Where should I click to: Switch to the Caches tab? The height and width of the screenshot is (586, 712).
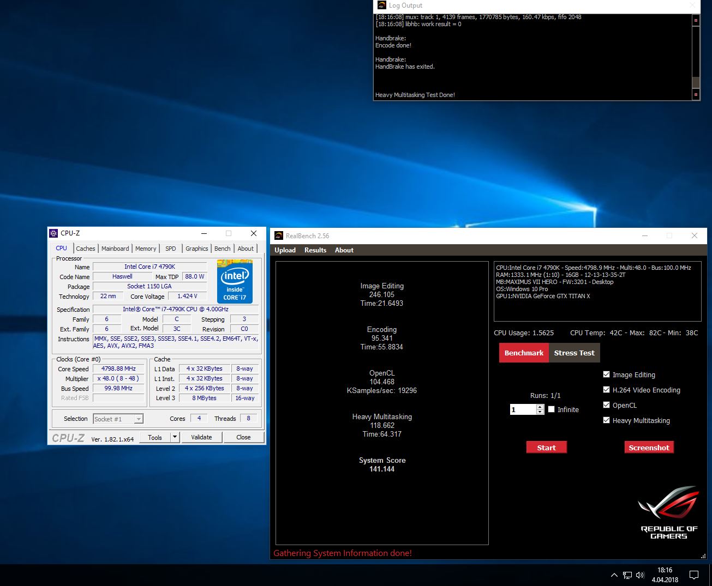click(85, 249)
